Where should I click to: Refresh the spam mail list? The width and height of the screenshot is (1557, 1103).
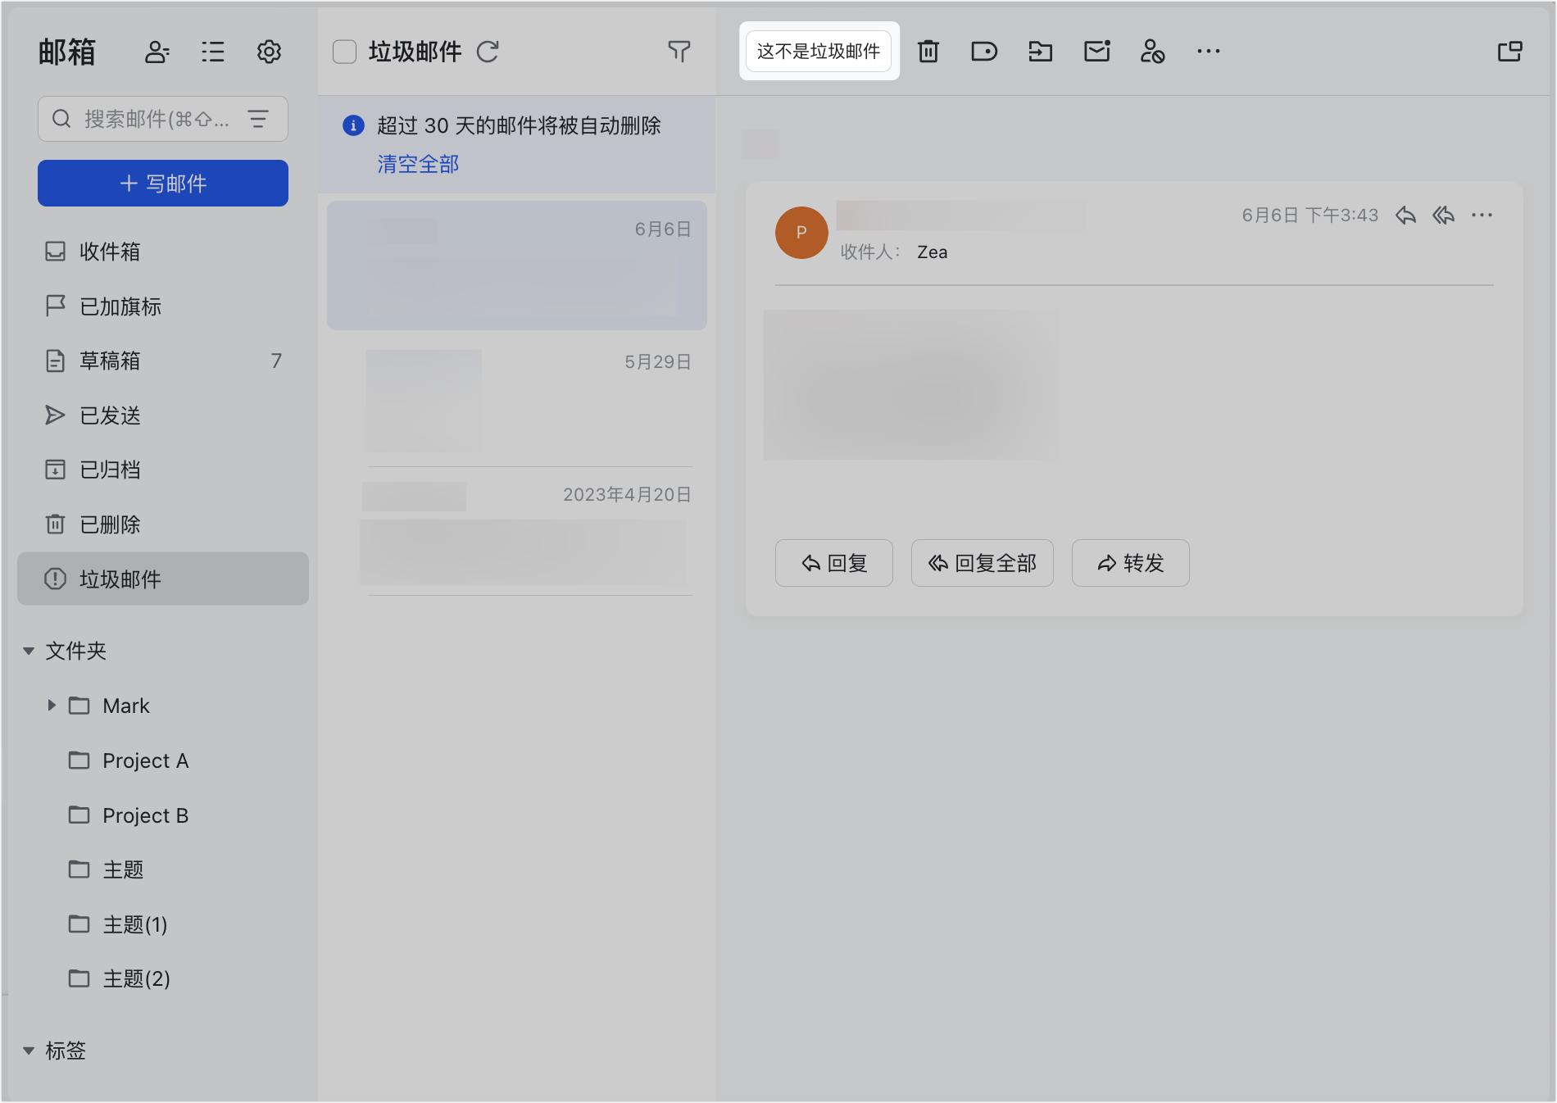point(488,52)
